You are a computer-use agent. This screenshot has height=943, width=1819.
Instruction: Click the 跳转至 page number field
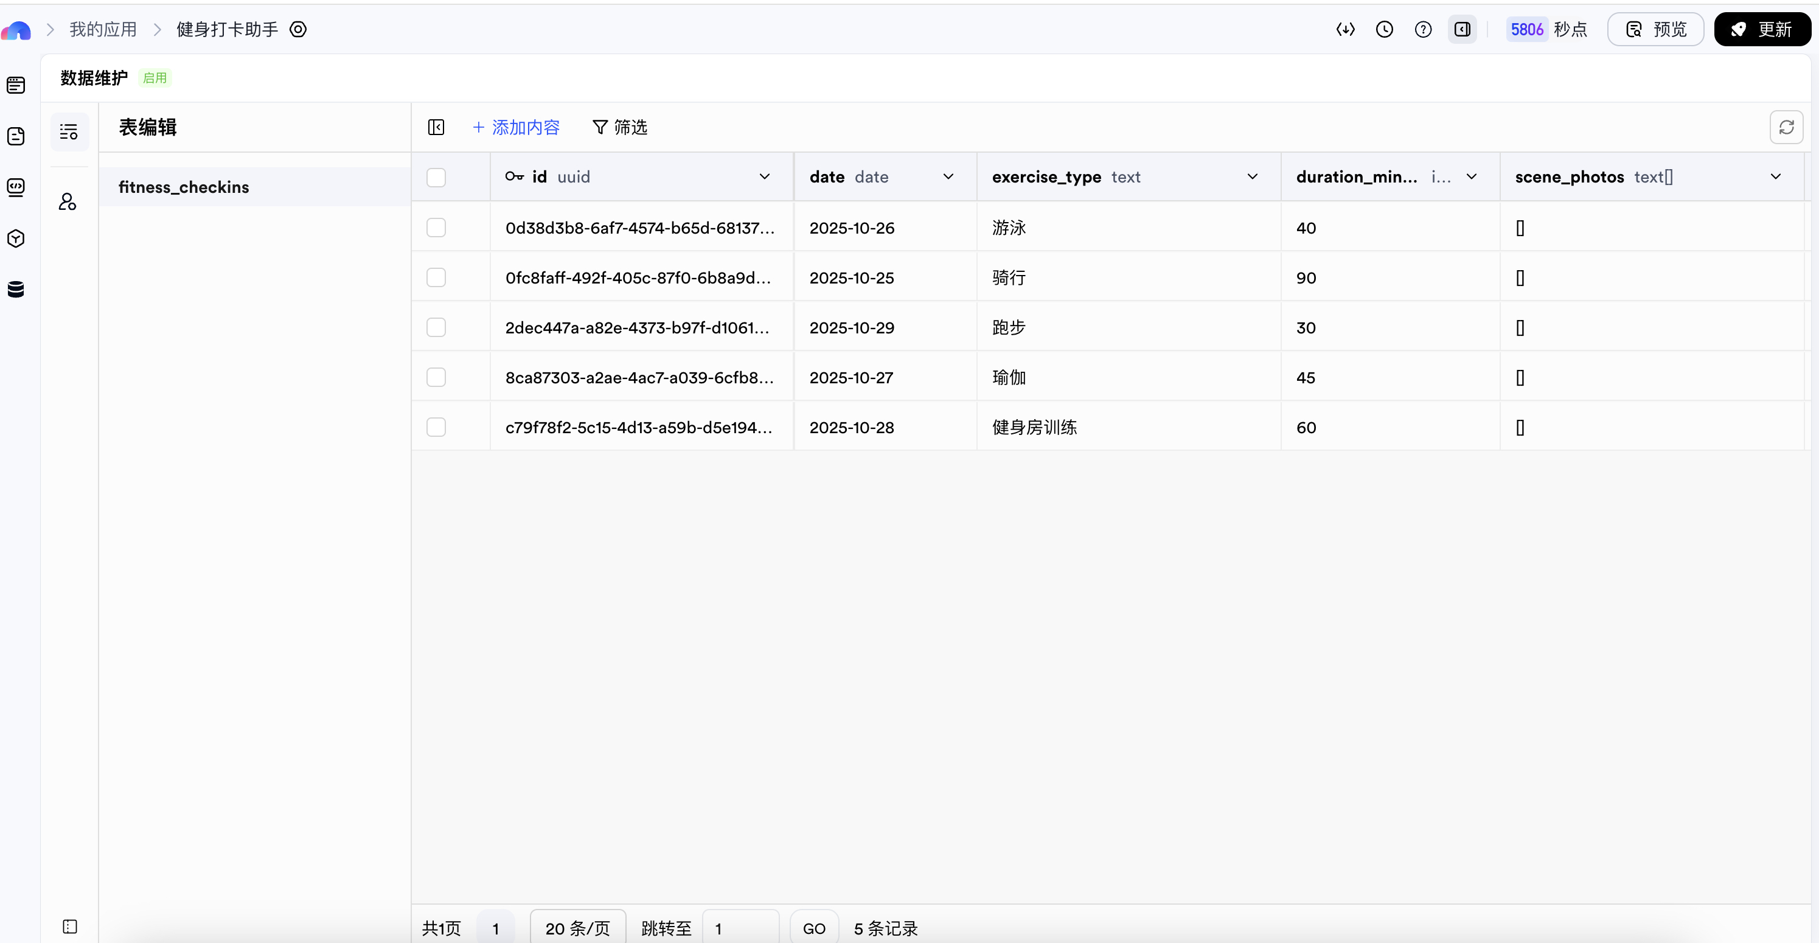(x=739, y=928)
